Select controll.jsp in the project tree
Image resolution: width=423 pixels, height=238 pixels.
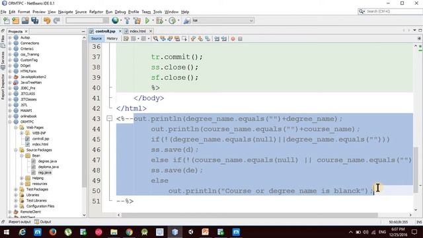(40, 139)
